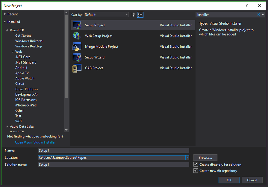Viewport: 268px width, 187px height.
Task: Open Visual Studio Installer link
Action: tap(35, 142)
